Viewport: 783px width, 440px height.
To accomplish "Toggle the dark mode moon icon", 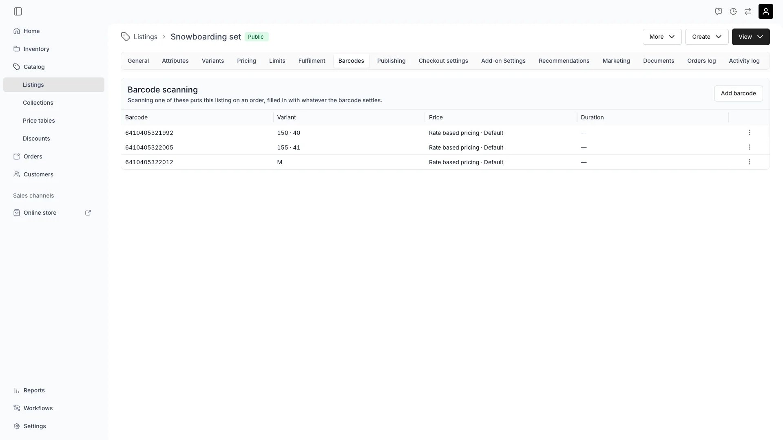I will (733, 11).
